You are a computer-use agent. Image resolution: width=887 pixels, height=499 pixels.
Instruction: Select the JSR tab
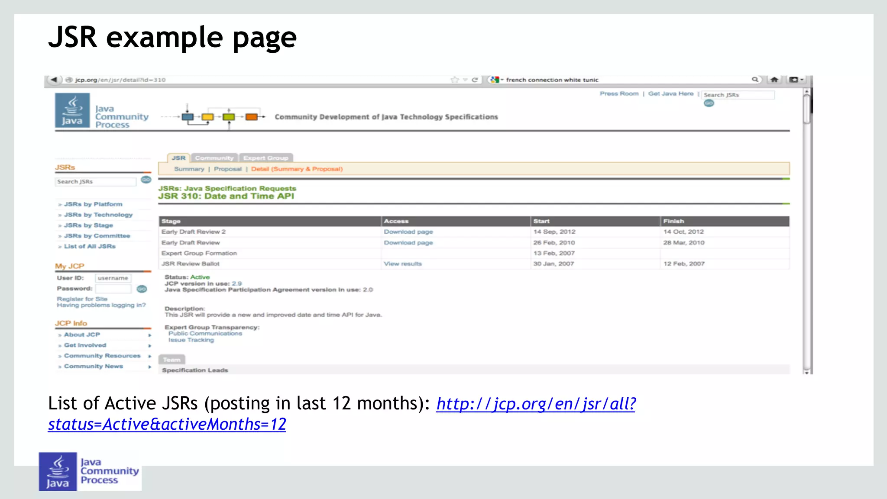coord(178,158)
